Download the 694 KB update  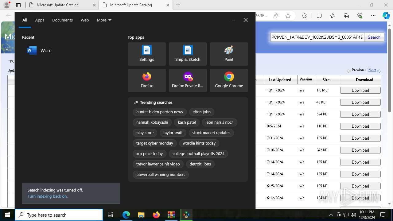point(360,114)
